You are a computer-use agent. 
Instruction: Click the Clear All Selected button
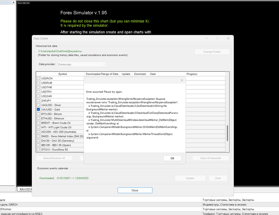pyautogui.click(x=210, y=158)
